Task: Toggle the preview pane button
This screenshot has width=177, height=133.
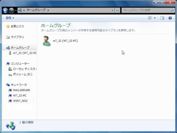Action: click(162, 18)
